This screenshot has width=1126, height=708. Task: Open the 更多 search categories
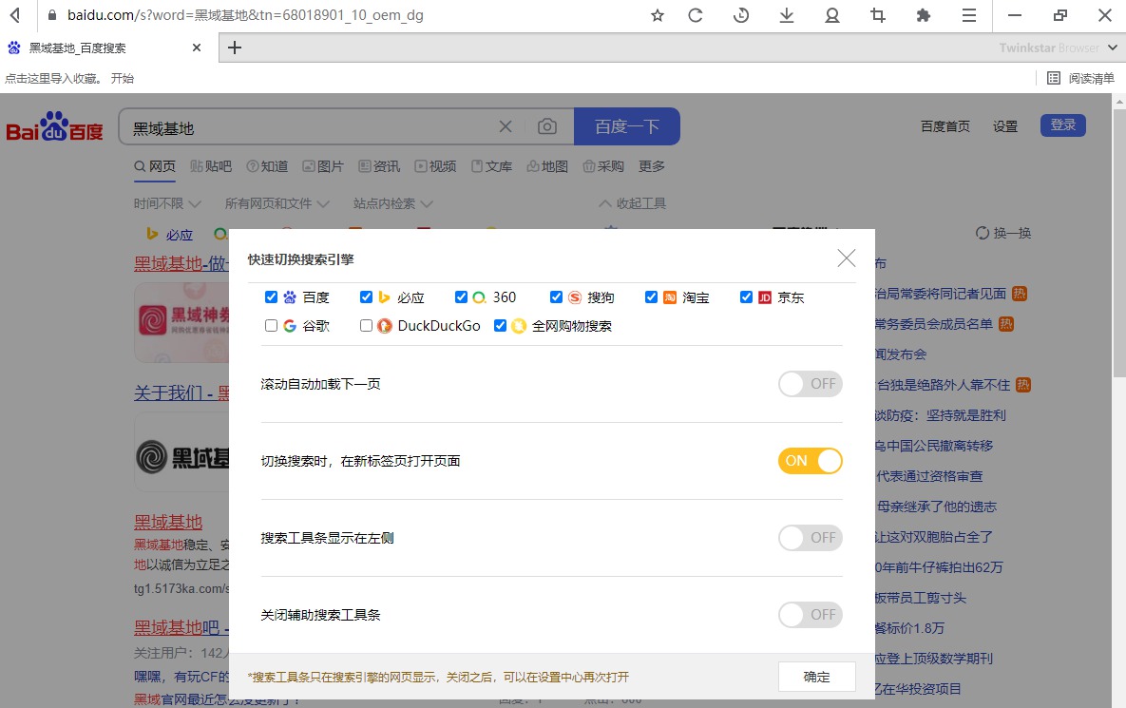point(652,166)
